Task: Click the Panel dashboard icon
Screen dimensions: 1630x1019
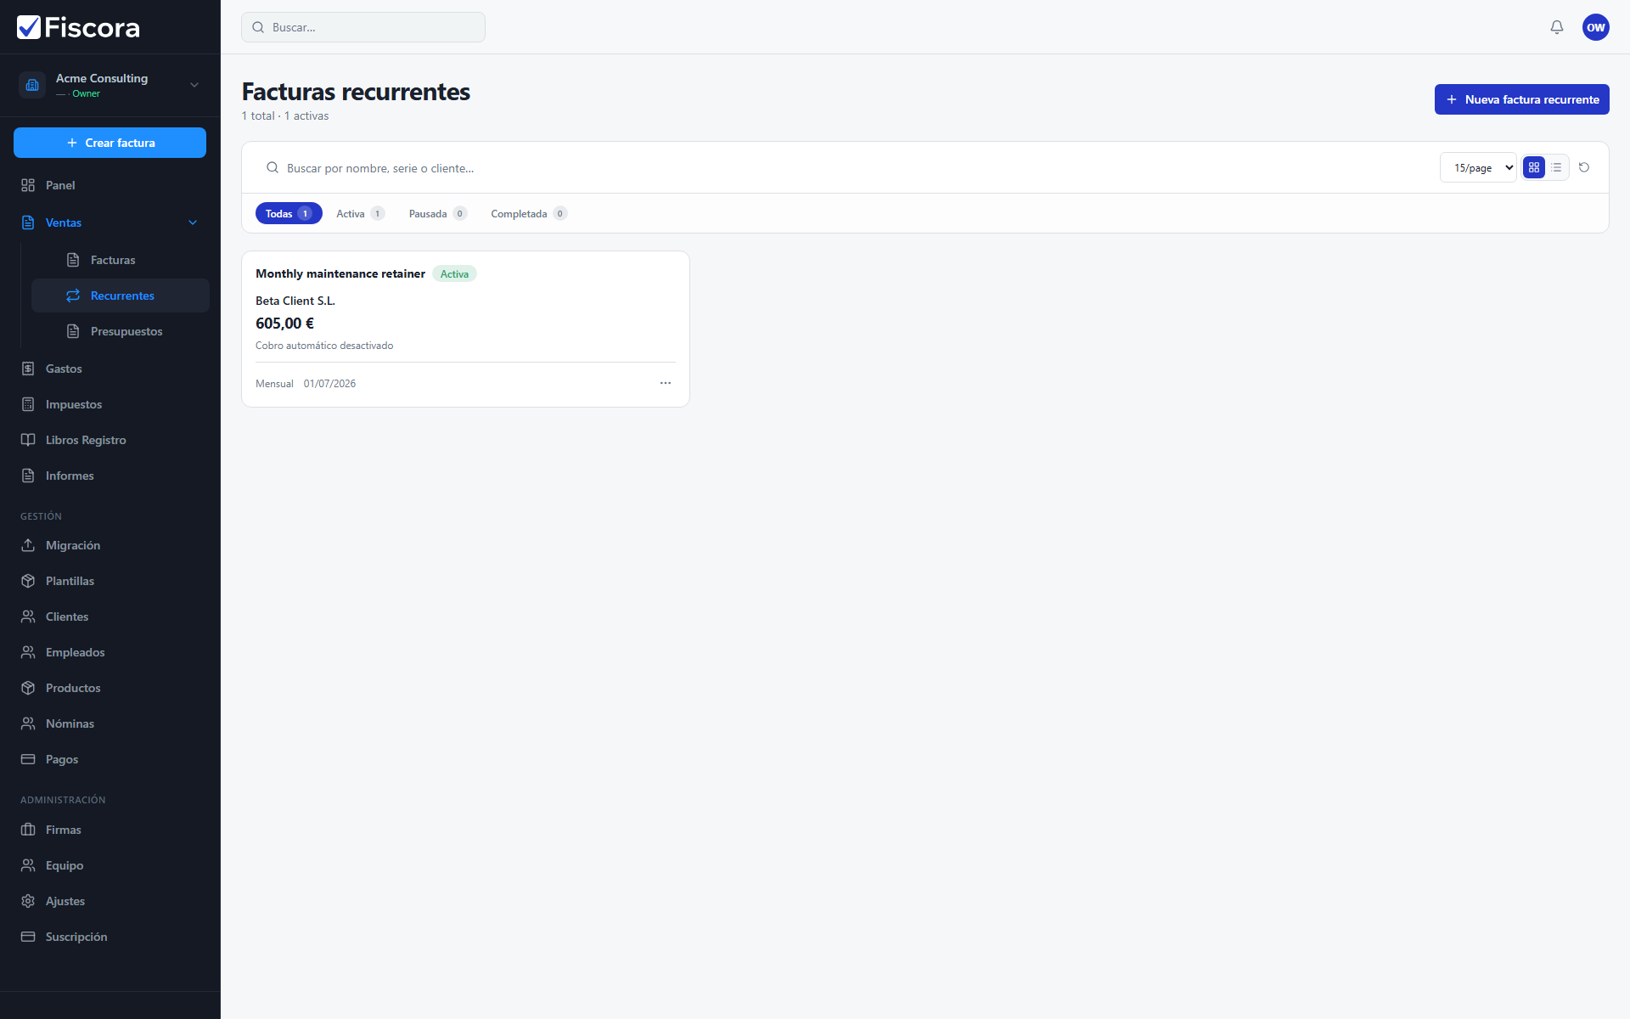Action: click(x=28, y=185)
